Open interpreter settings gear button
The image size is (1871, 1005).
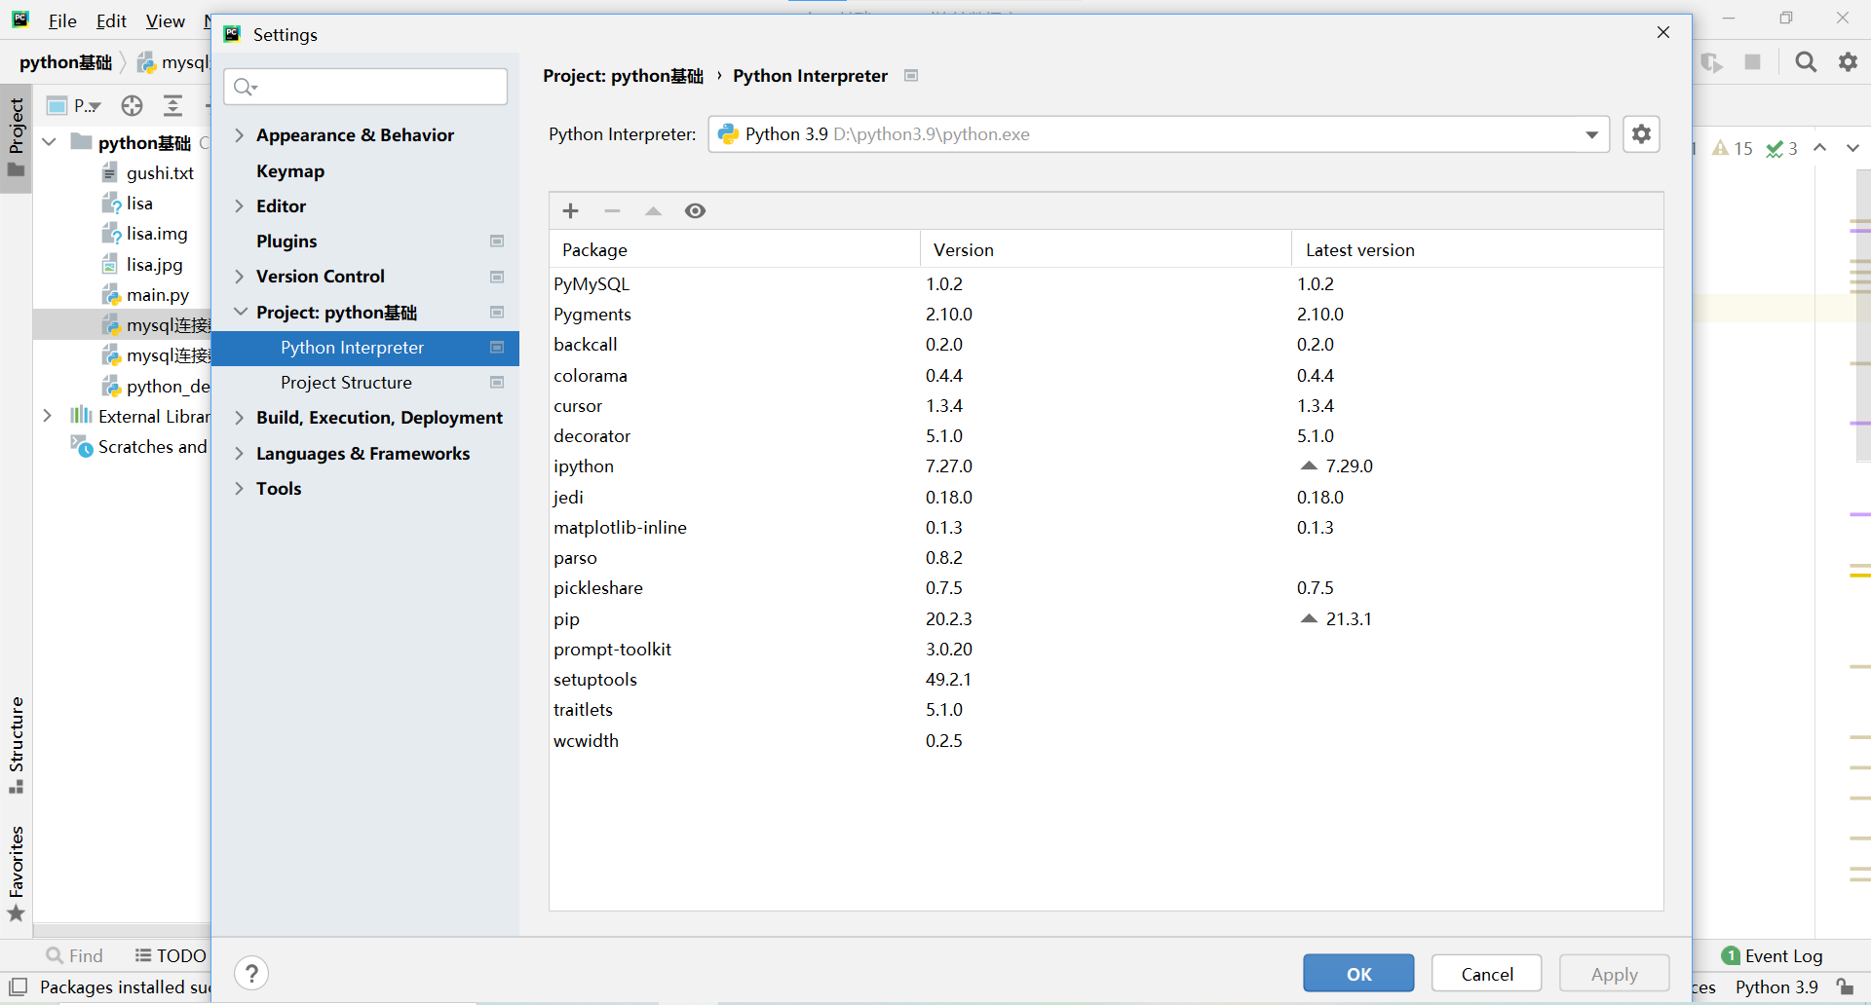coord(1642,134)
